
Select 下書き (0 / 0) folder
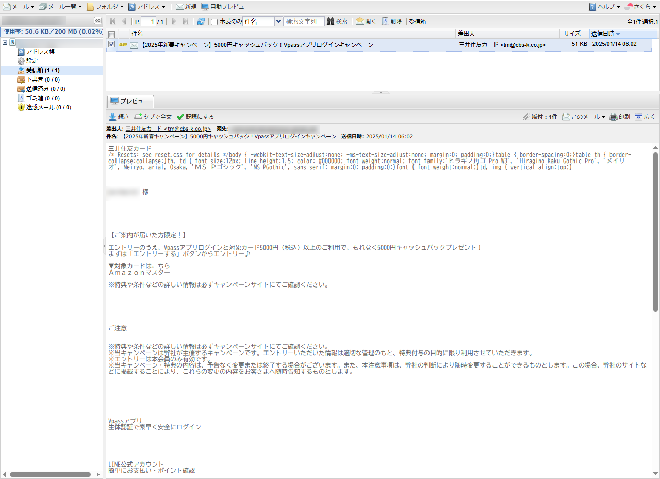[x=43, y=79]
